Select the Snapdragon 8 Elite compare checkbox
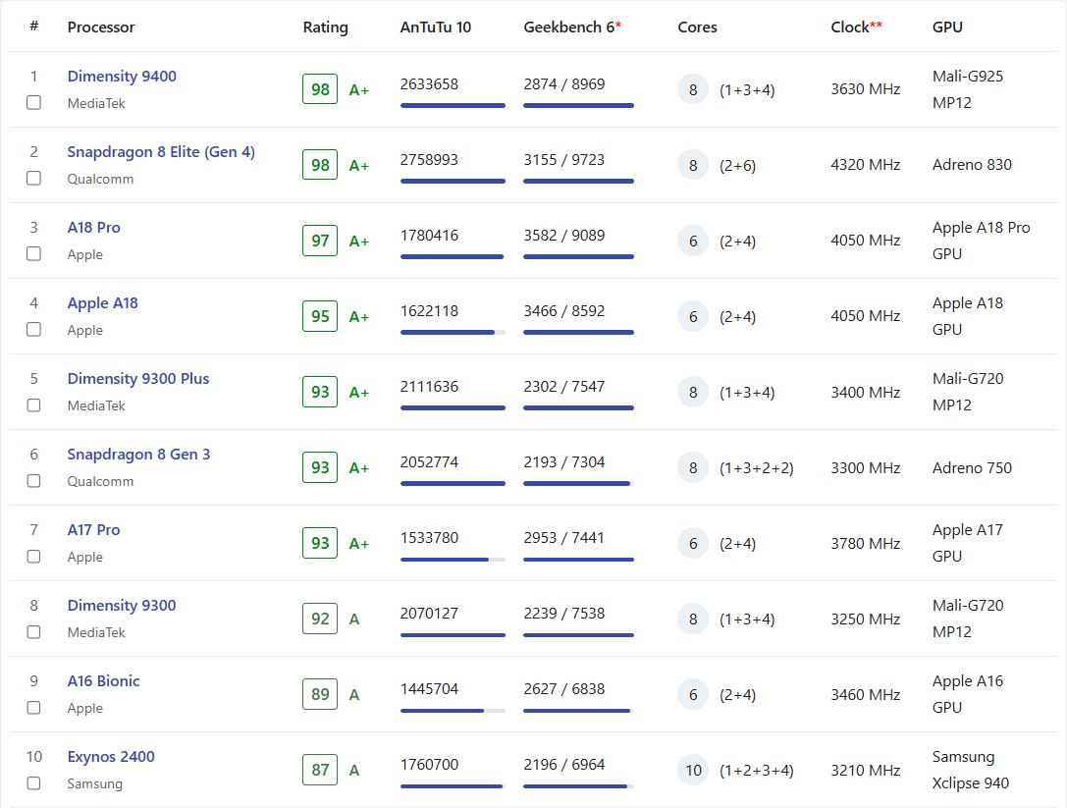The height and width of the screenshot is (808, 1067). click(x=34, y=178)
